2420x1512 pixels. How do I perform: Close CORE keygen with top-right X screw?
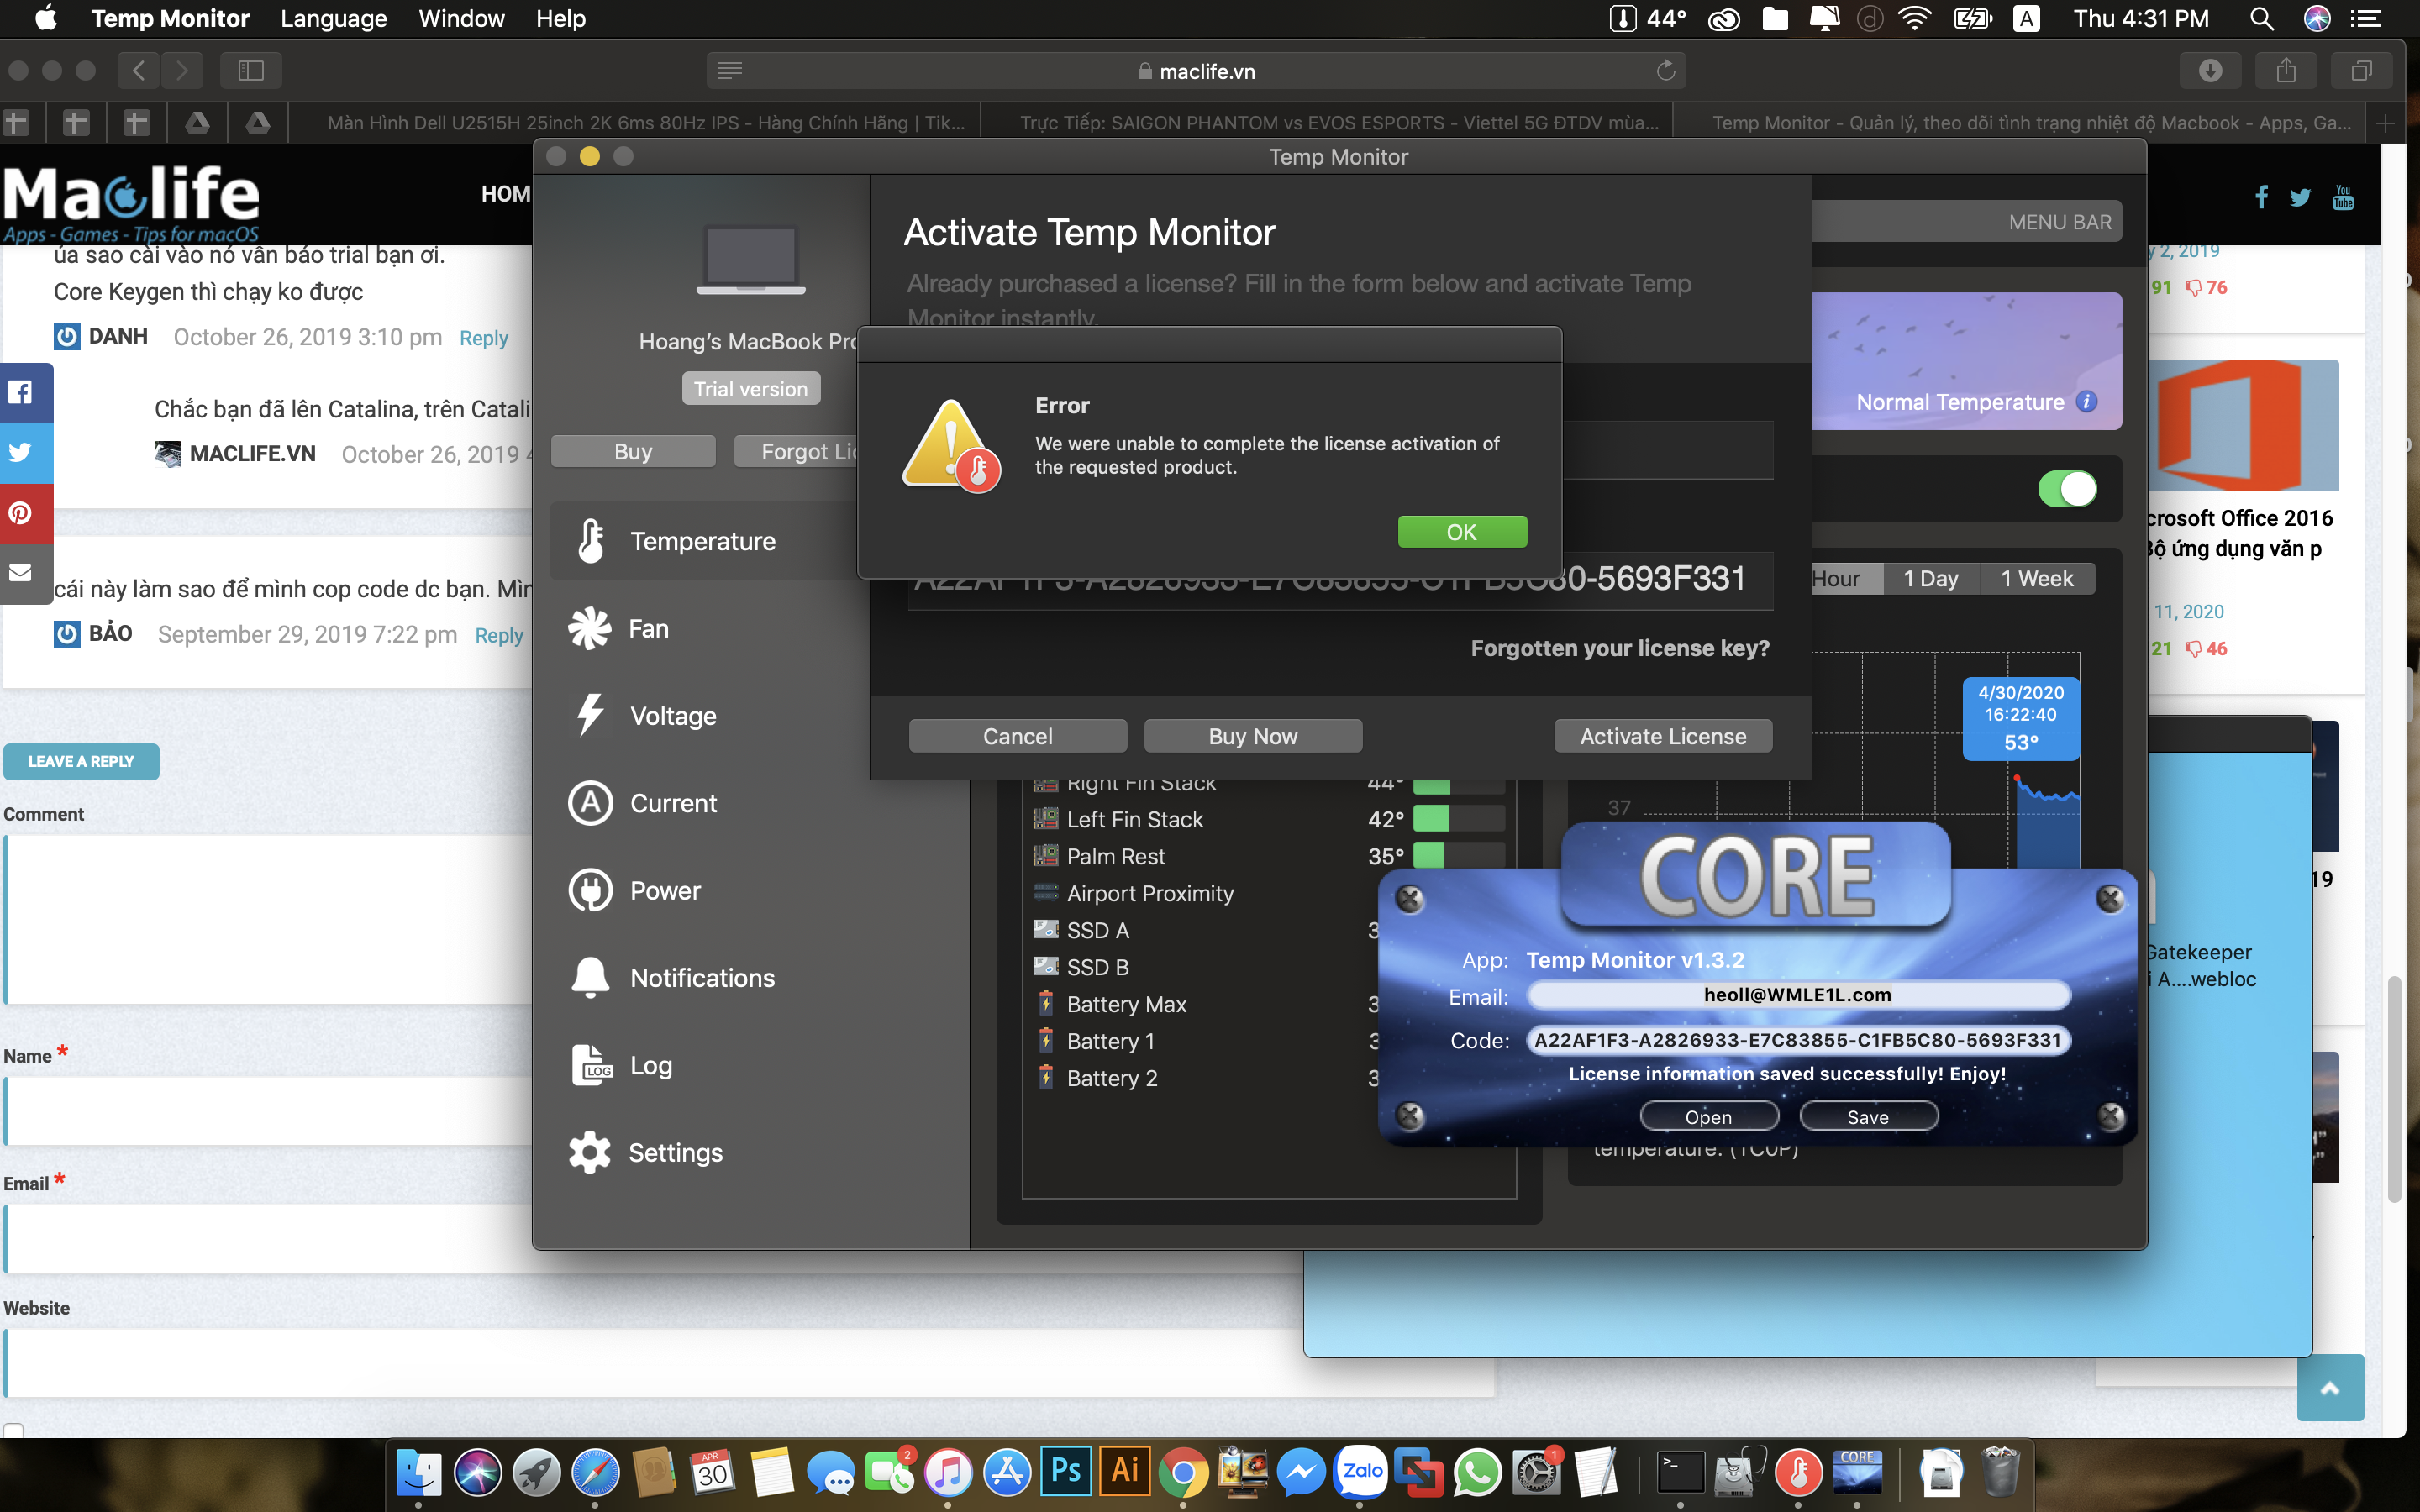2110,898
